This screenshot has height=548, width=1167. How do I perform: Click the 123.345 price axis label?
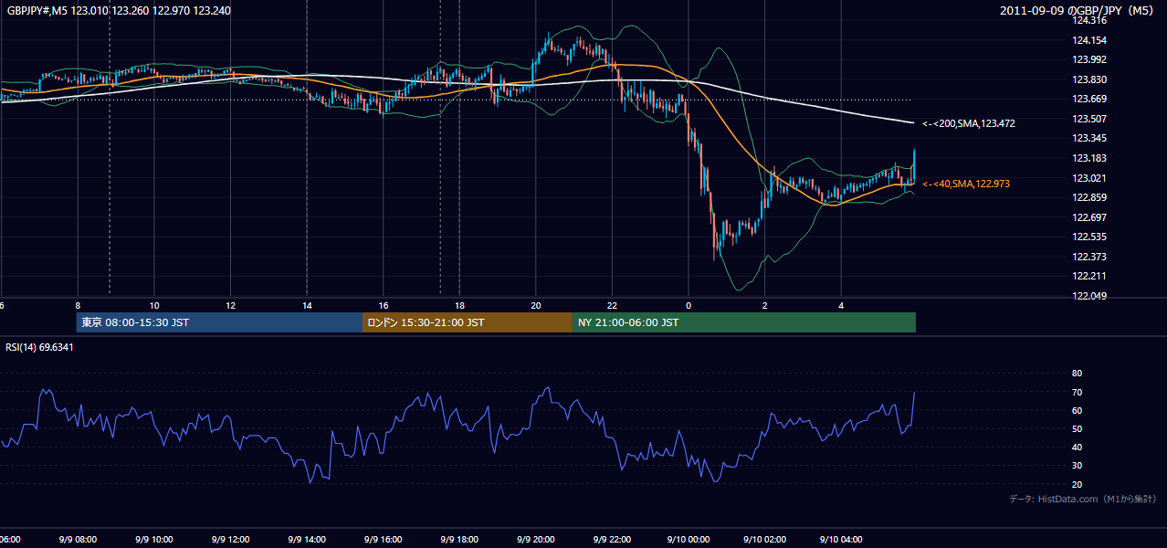tap(1088, 138)
